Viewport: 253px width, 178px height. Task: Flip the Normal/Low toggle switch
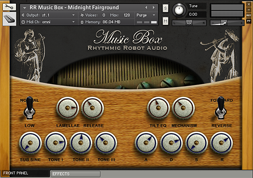(30, 108)
